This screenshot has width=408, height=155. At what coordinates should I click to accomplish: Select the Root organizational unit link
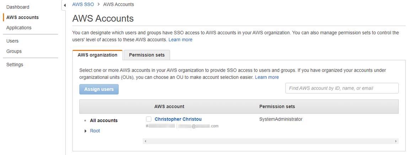click(95, 131)
